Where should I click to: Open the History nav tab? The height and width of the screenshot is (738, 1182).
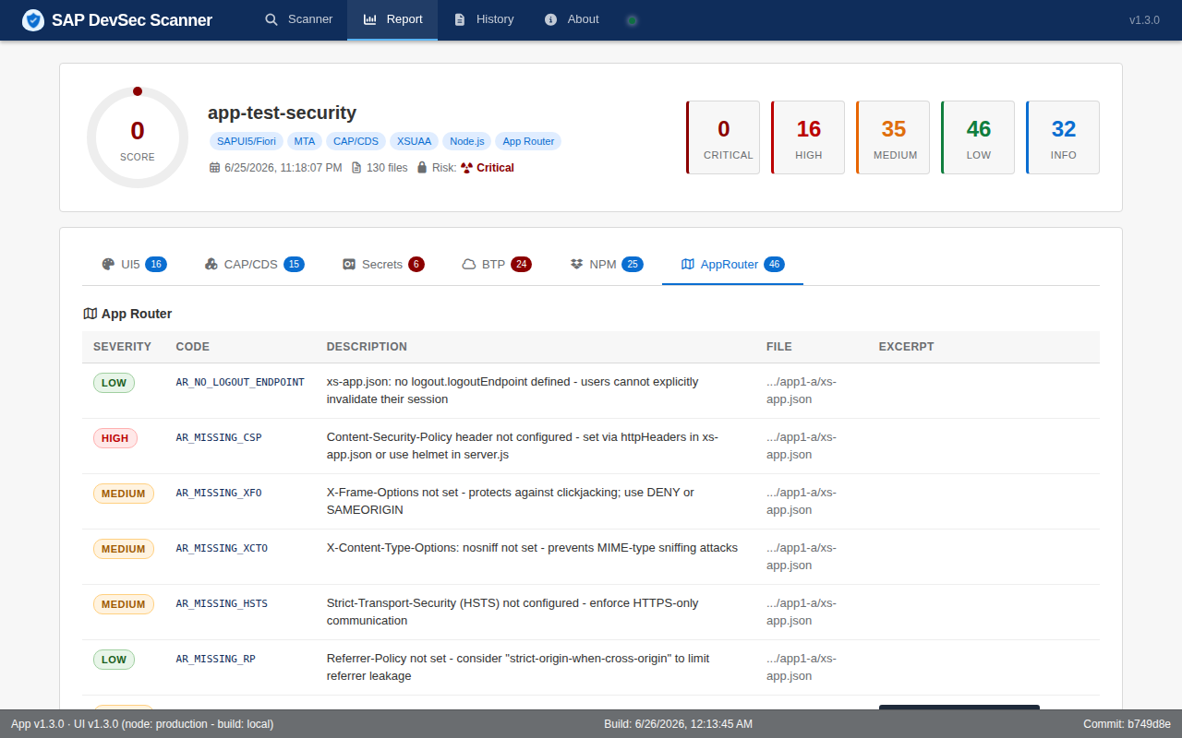click(484, 19)
